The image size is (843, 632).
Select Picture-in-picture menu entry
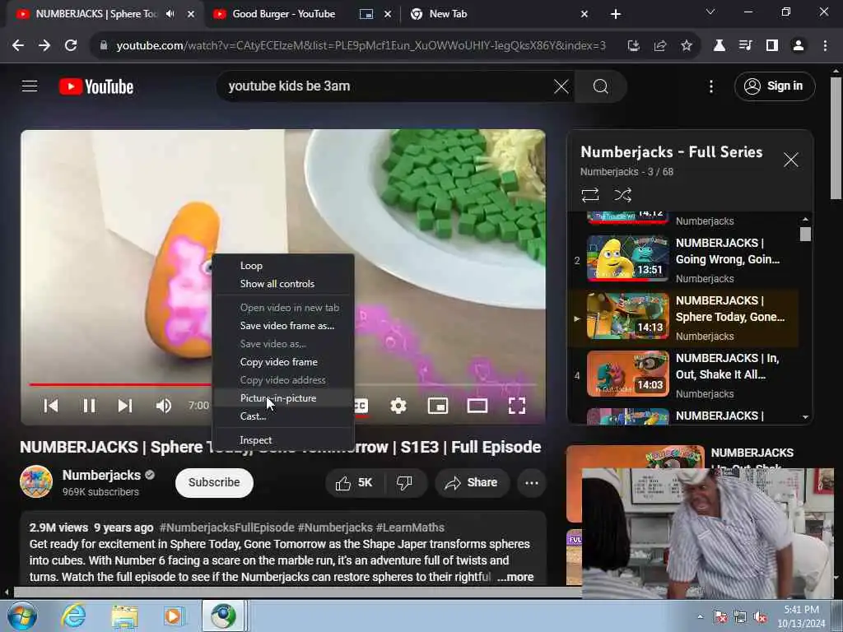pos(283,397)
